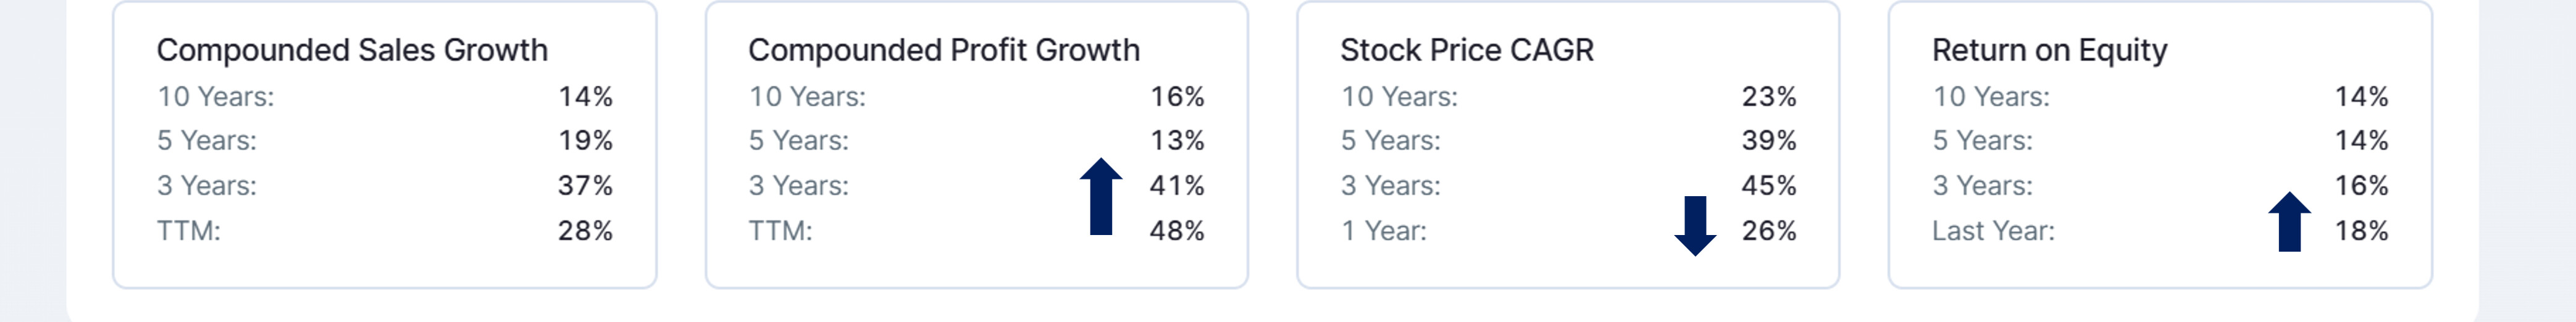Click the 48% TTM profit growth value
The width and height of the screenshot is (2576, 322).
pos(1177,231)
